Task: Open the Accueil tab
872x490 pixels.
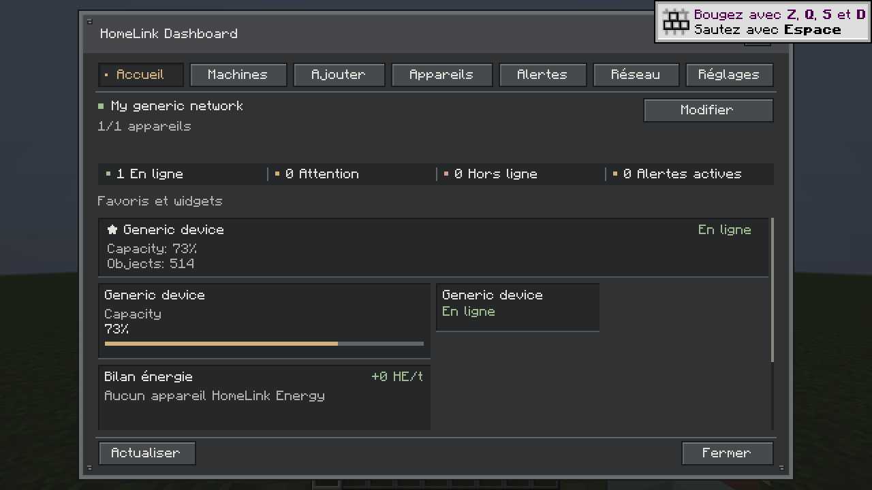Action: [x=141, y=75]
